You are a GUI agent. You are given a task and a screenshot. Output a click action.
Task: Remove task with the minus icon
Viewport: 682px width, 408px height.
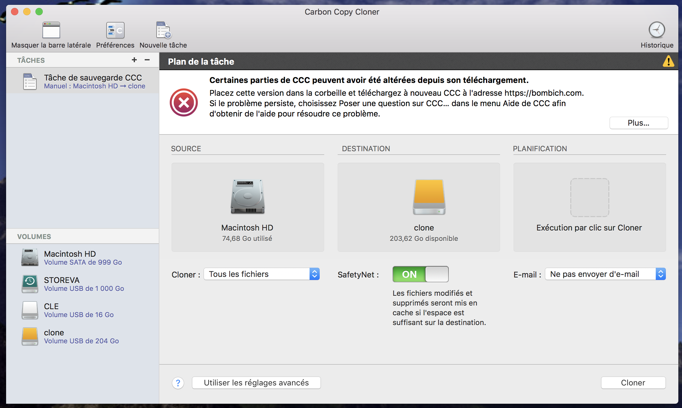coord(147,60)
